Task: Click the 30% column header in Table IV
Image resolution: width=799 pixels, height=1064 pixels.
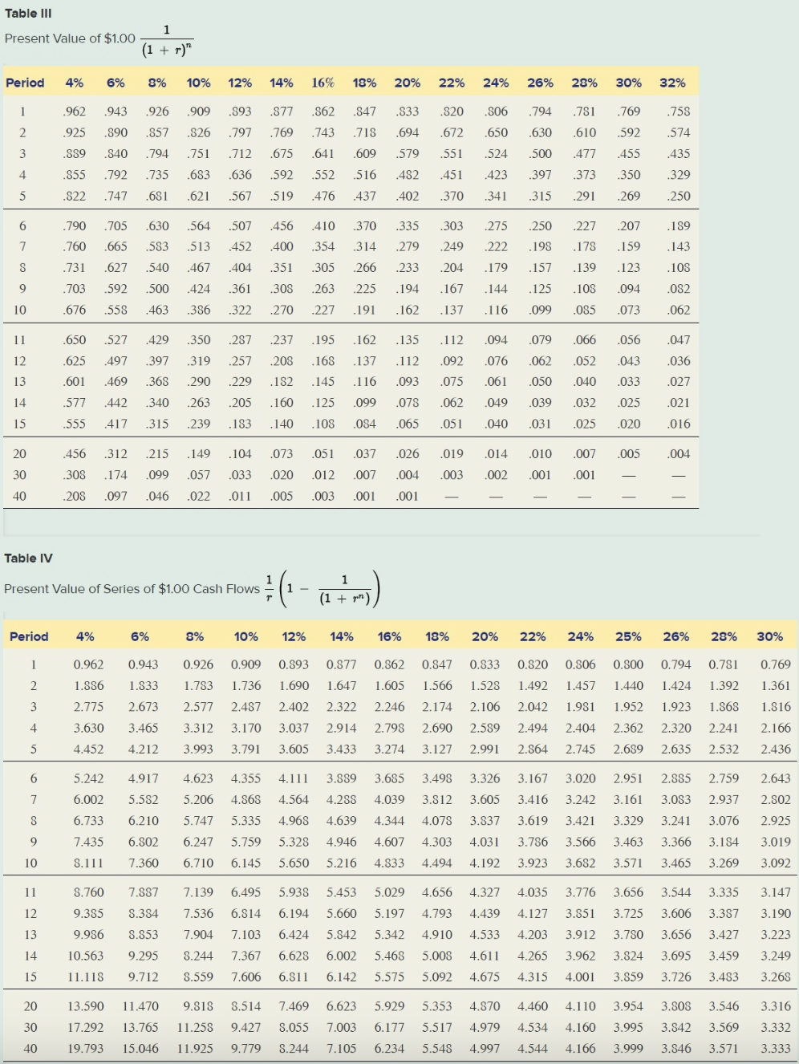Action: (770, 636)
